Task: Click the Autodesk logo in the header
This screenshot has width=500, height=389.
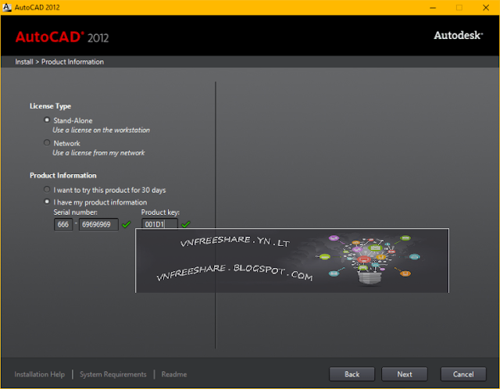Action: [459, 35]
